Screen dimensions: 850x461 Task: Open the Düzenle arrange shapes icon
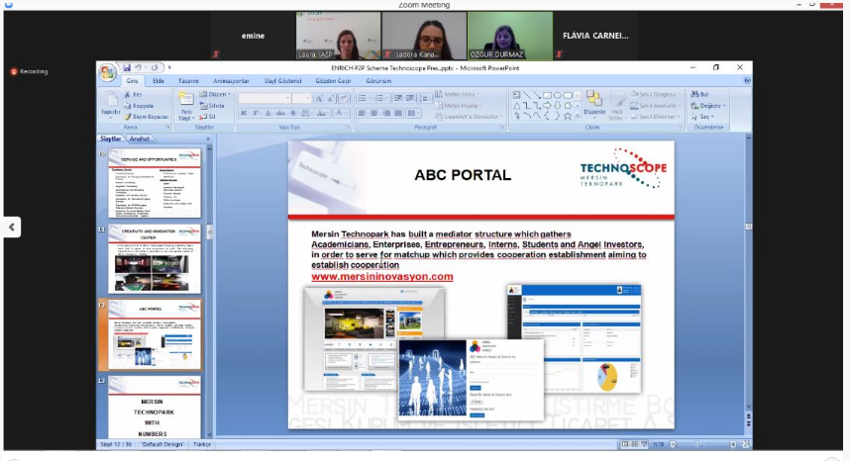coord(593,103)
